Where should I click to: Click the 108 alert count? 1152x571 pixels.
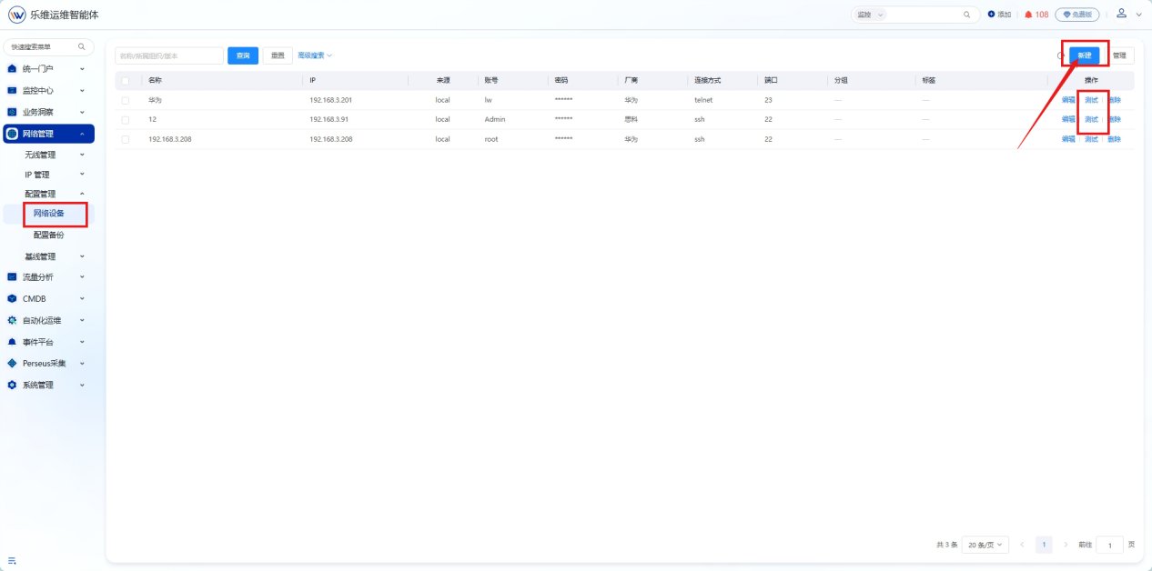tap(1042, 15)
